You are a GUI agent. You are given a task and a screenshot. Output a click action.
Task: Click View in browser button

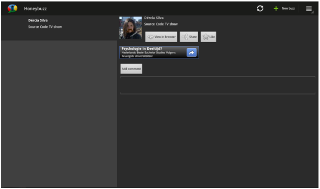tap(161, 37)
